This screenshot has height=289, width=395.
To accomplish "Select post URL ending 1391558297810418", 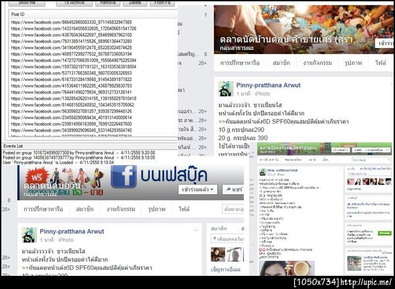I will tap(74, 98).
